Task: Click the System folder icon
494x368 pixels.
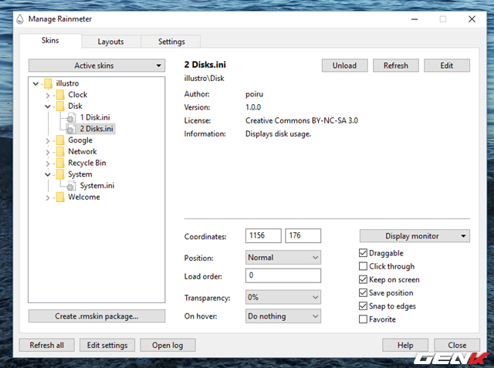Action: pyautogui.click(x=60, y=174)
